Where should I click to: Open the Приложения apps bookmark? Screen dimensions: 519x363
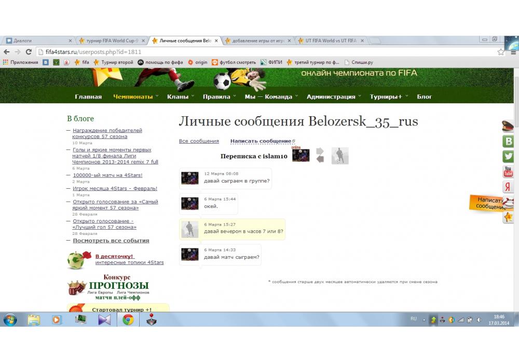pos(20,62)
